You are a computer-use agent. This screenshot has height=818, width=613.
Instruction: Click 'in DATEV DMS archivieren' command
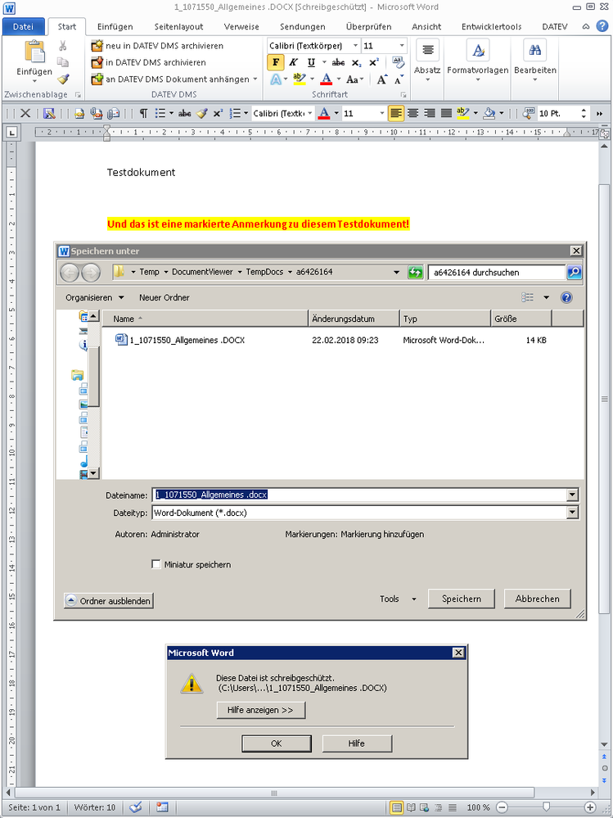click(149, 62)
